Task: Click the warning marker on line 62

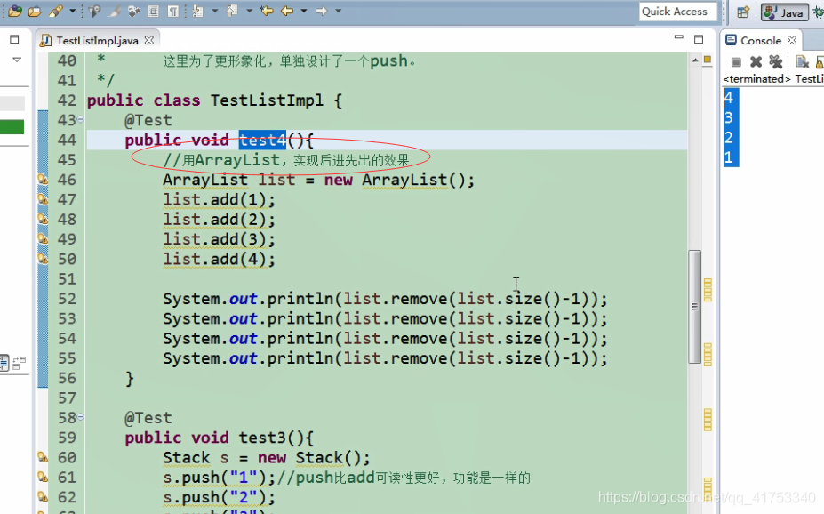Action: 43,497
